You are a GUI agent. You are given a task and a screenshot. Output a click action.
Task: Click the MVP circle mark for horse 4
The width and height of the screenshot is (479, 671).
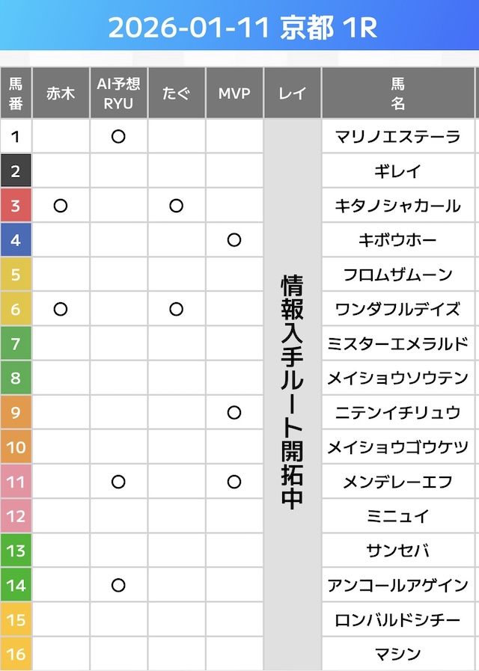pos(234,240)
